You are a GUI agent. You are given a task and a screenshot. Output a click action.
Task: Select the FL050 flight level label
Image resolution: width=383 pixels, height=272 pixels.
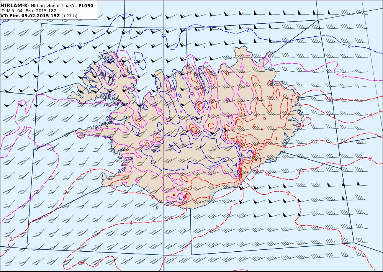86,6
